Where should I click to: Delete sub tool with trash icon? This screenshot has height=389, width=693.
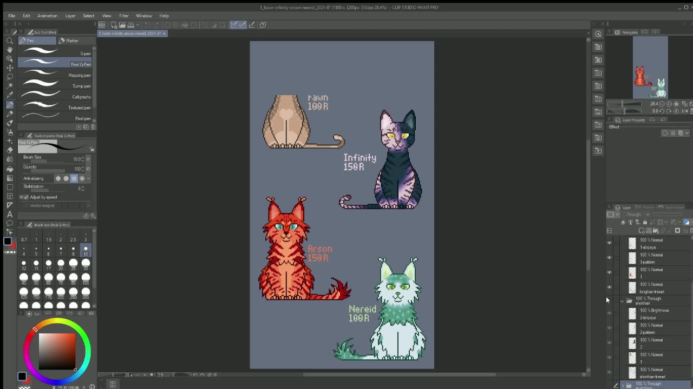coord(93,127)
